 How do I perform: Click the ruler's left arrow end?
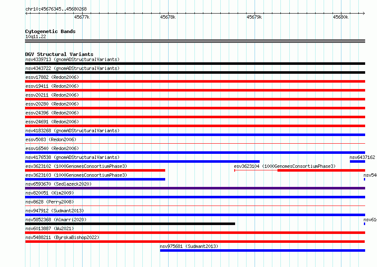pyautogui.click(x=26, y=13)
